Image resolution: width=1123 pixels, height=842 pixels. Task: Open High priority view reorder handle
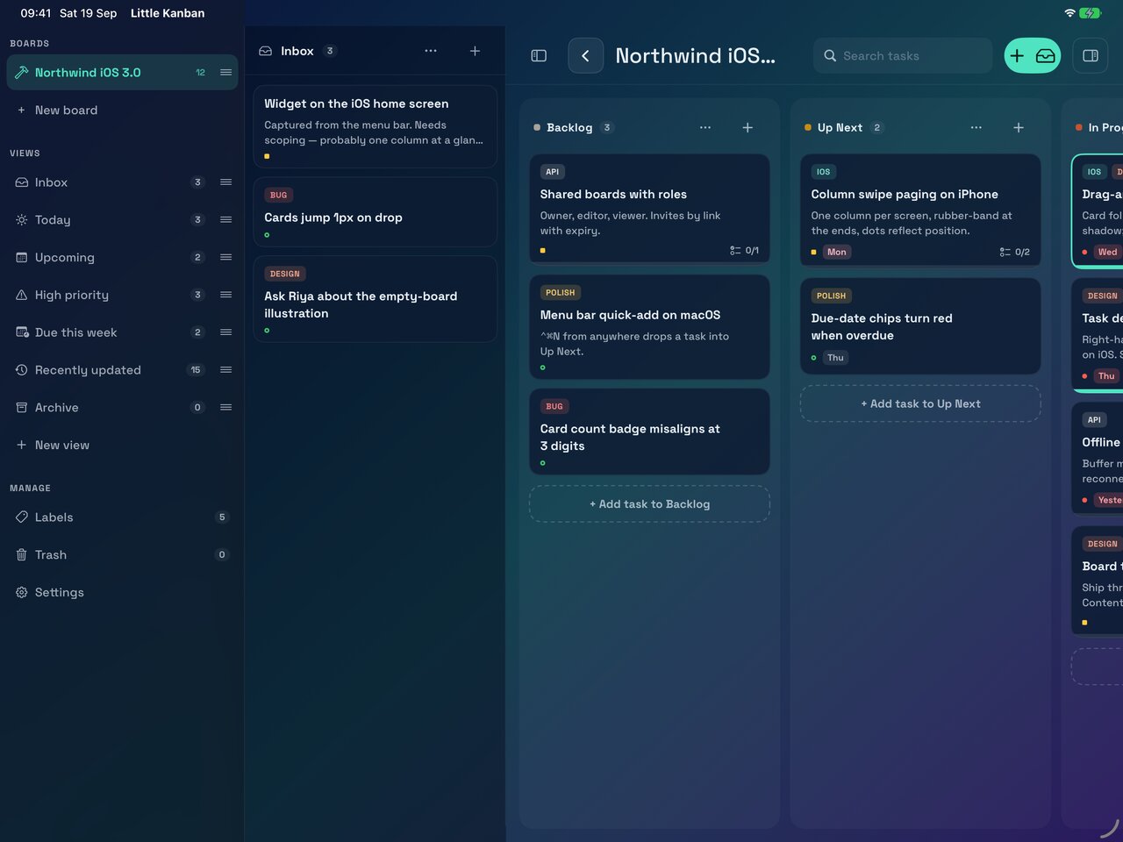tap(225, 295)
